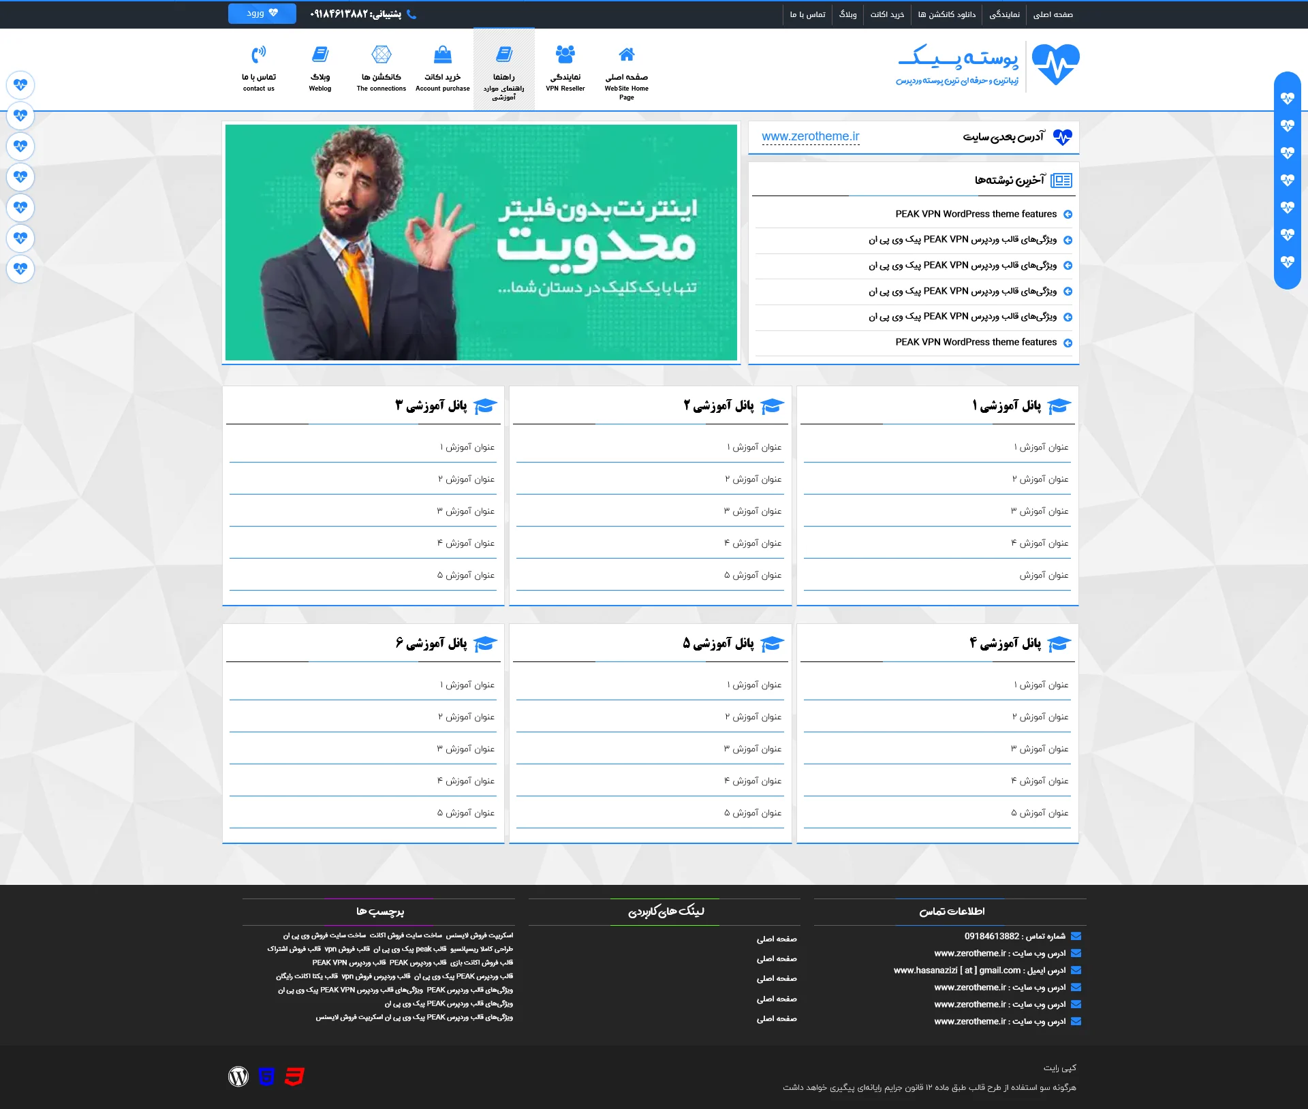Click the green اینترنت بدون فیلتر banner image
This screenshot has width=1308, height=1109.
tap(481, 243)
